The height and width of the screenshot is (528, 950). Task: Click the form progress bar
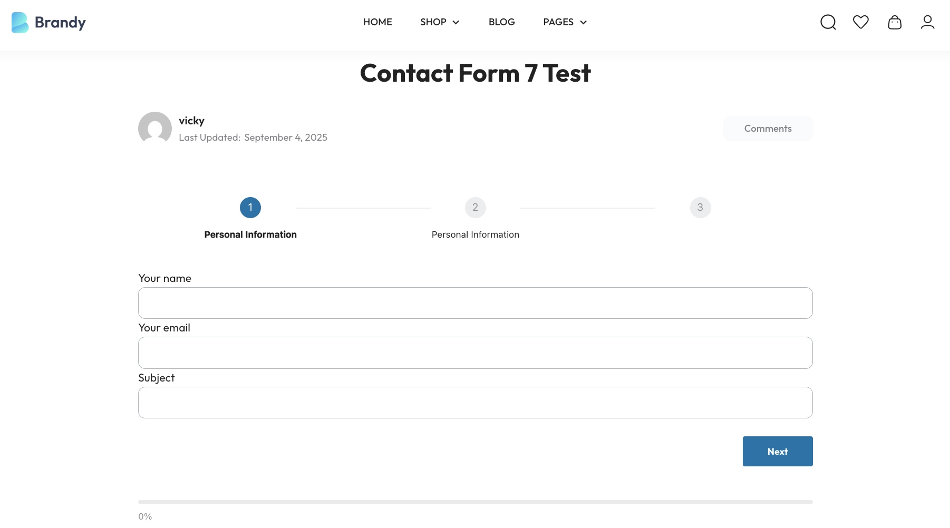click(476, 502)
